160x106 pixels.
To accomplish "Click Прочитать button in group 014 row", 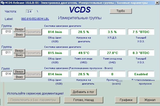I will [x=33, y=74].
